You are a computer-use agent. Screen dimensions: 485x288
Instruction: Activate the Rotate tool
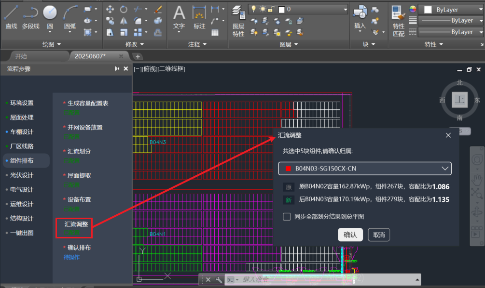coord(124,9)
